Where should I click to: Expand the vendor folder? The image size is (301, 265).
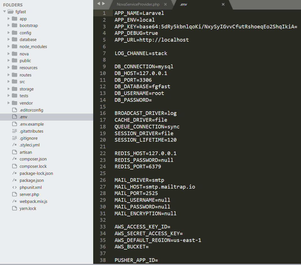tap(8, 103)
